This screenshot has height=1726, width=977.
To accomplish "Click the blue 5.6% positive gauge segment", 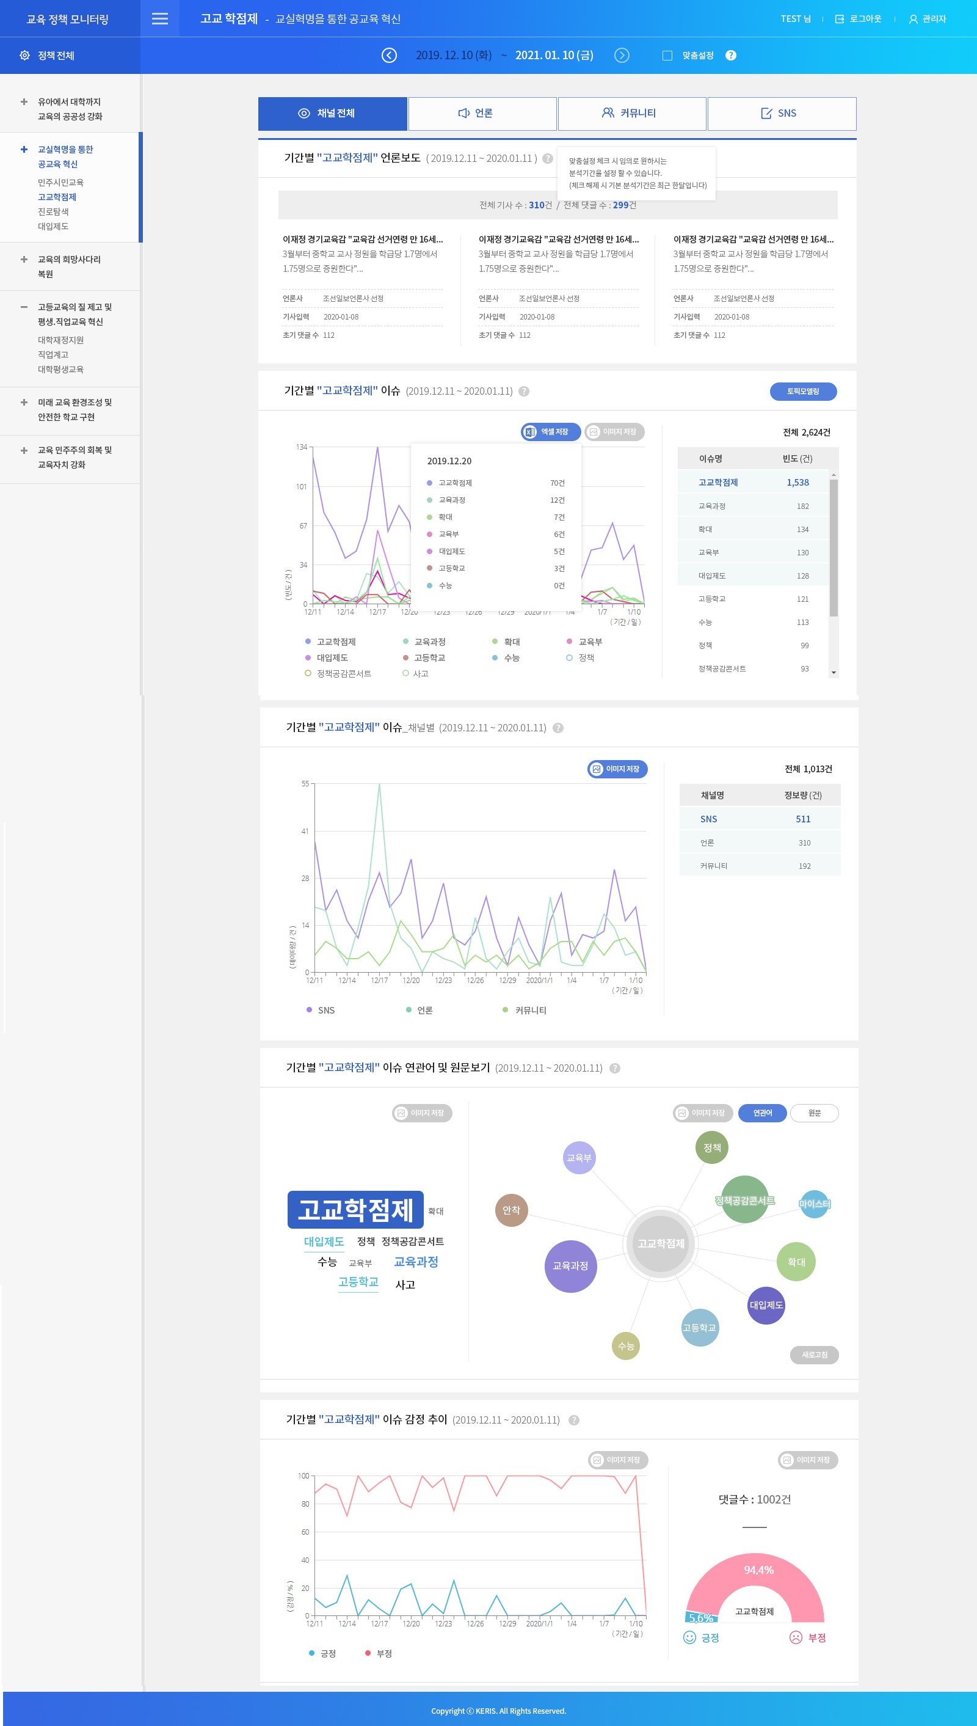I will (701, 1617).
